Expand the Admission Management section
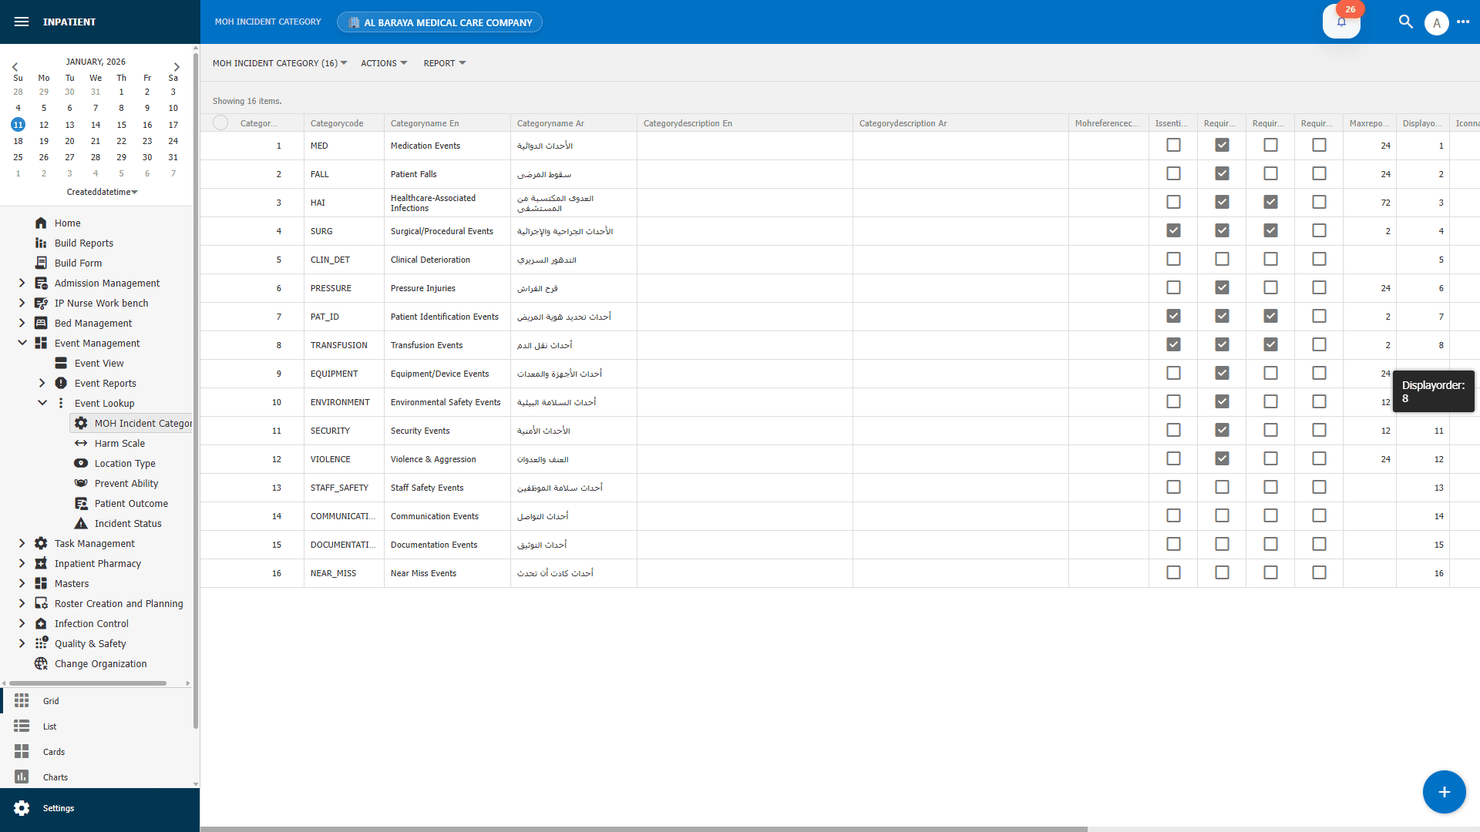 pos(22,283)
